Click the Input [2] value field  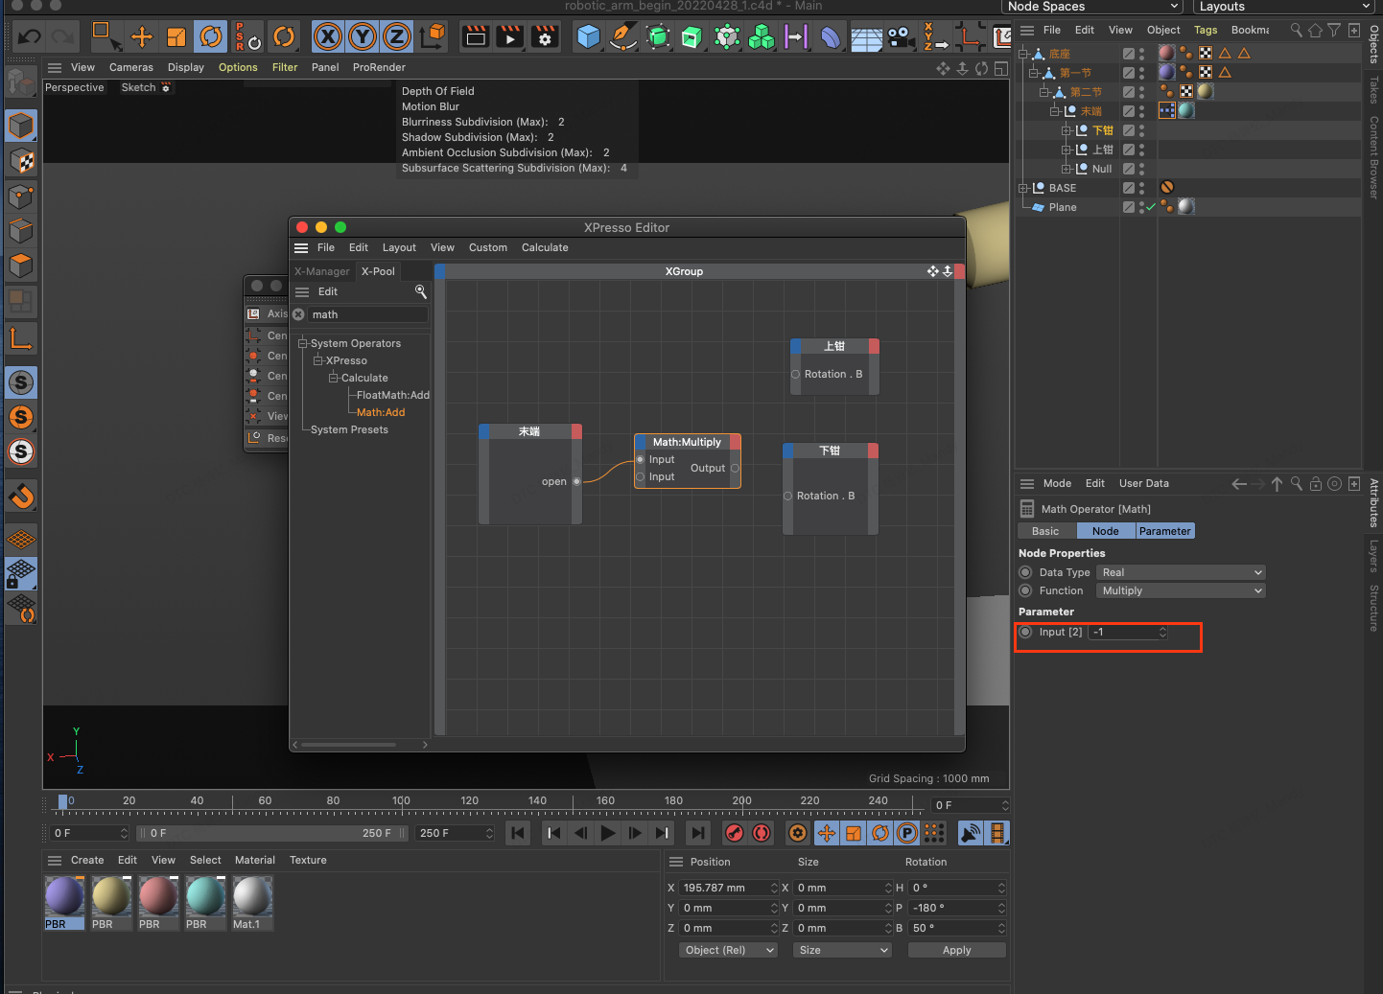point(1129,632)
